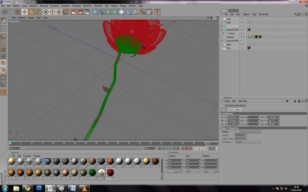Click the P.X position input field
The width and height of the screenshot is (308, 192).
(234, 117)
